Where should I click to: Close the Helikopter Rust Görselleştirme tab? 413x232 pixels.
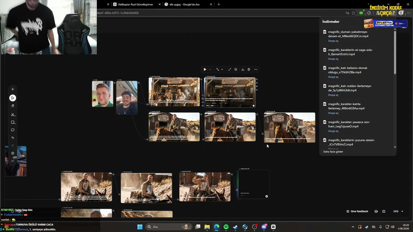coord(159,5)
